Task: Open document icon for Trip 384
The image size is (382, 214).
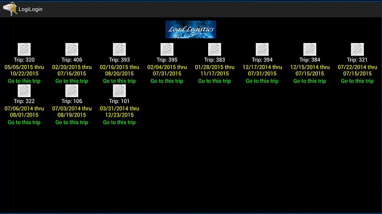Action: [x=310, y=49]
